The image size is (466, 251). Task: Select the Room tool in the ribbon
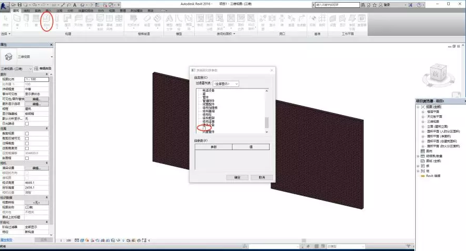click(200, 21)
